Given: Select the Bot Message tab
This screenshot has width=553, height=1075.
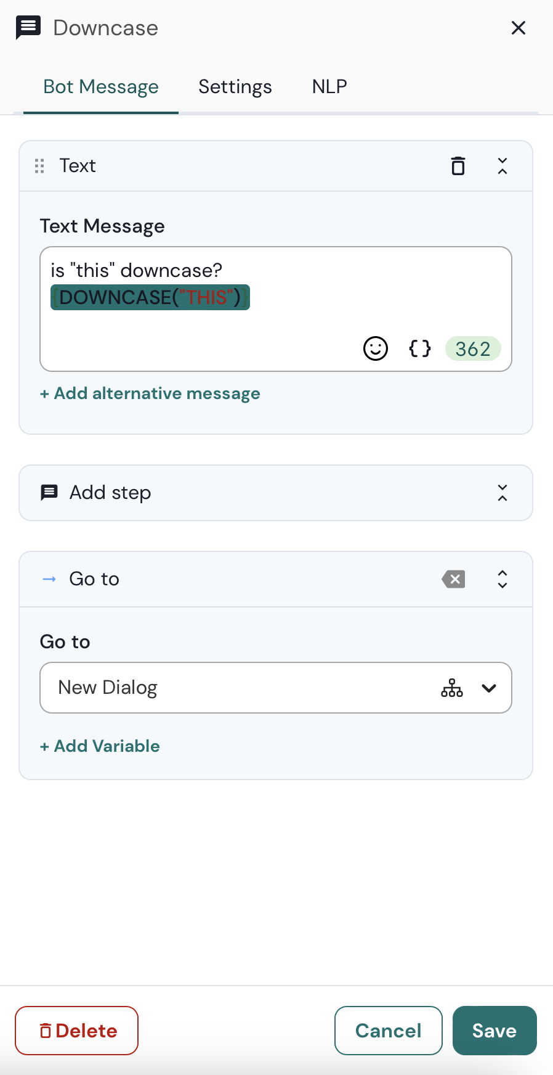Looking at the screenshot, I should 101,87.
